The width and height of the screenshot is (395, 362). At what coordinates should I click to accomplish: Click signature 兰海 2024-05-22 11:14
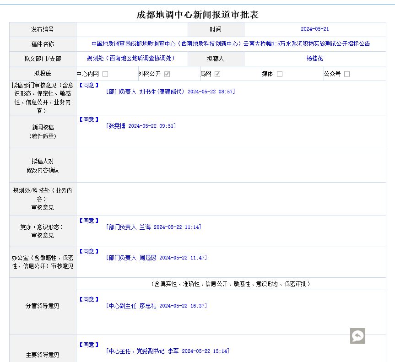tap(154, 227)
